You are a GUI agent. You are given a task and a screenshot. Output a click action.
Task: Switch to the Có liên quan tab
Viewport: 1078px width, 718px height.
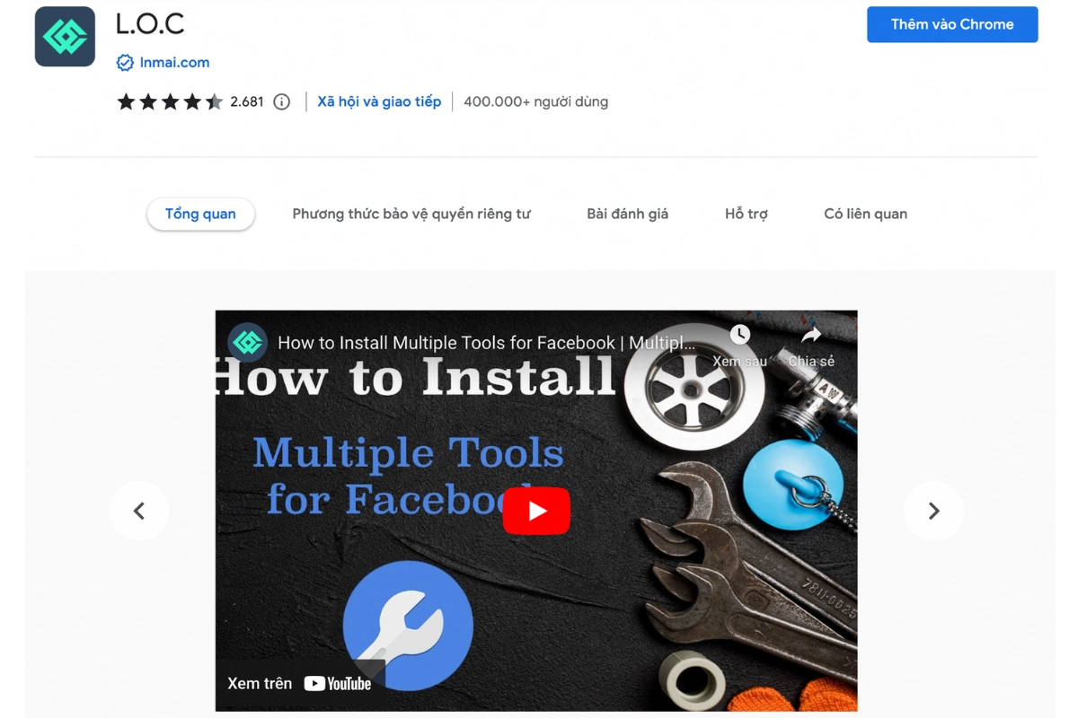pyautogui.click(x=865, y=215)
